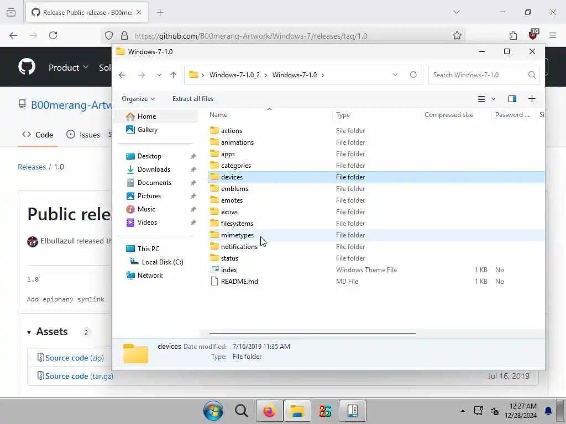
Task: Click the view layout list icon
Action: [x=481, y=99]
